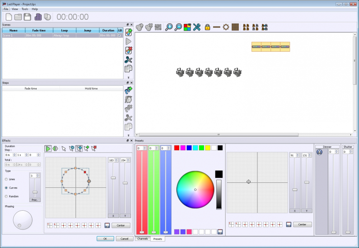Click the OK button
This screenshot has width=359, height=248.
tap(105, 239)
